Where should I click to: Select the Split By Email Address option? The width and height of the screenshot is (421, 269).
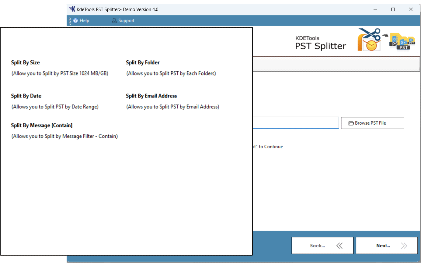click(x=151, y=96)
